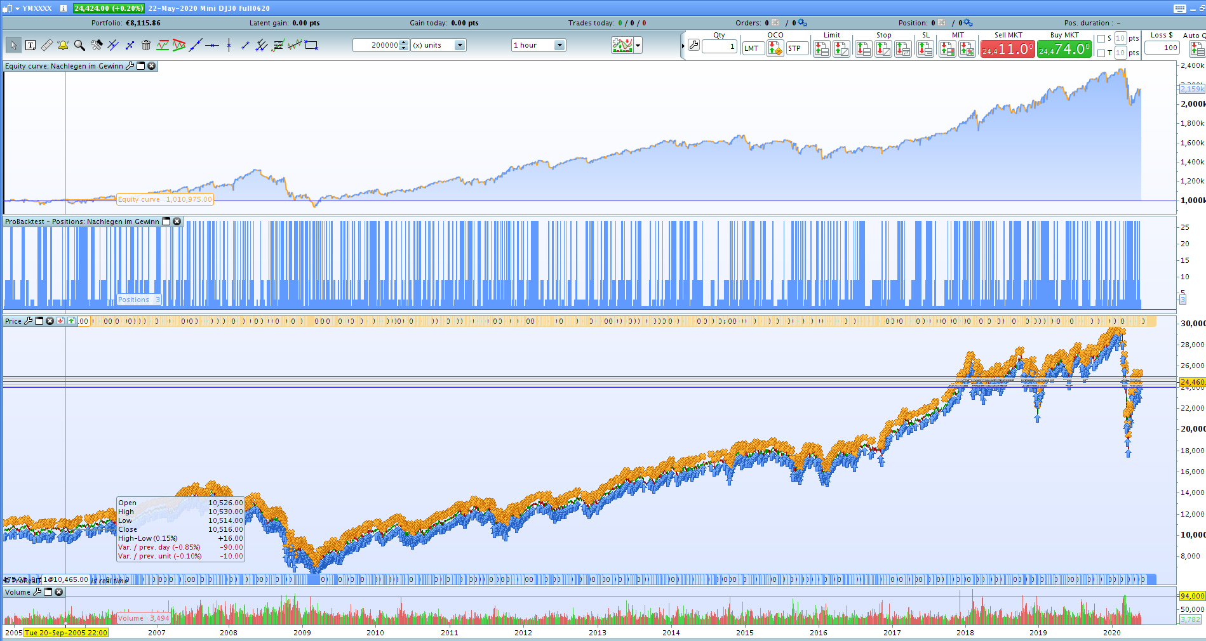
Task: Open the indicators chart icon button
Action: click(x=622, y=45)
